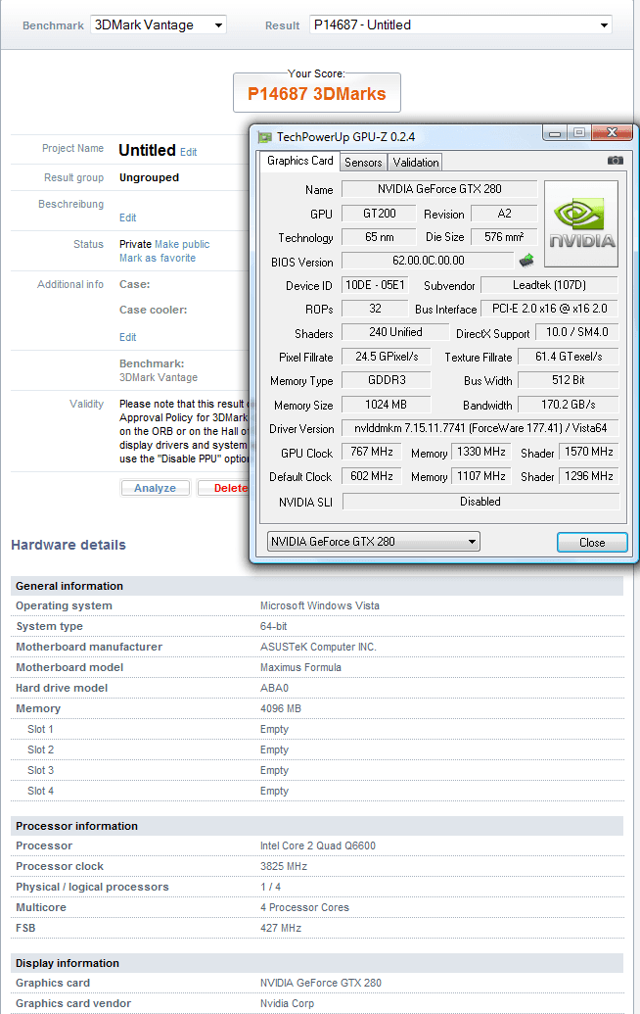Viewport: 640px width, 1014px height.
Task: Switch to the Sensors tab
Action: [x=363, y=163]
